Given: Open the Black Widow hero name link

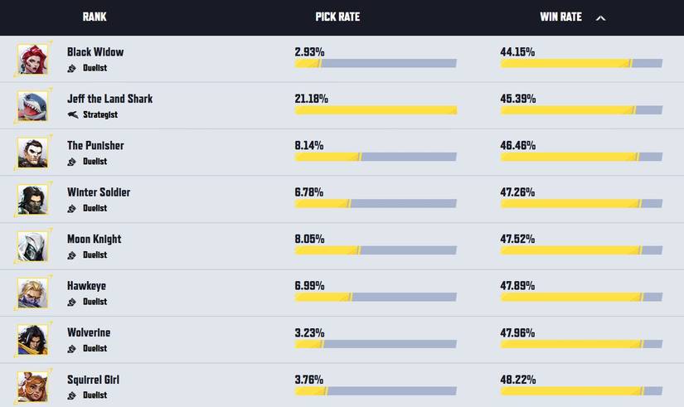Looking at the screenshot, I should pyautogui.click(x=95, y=52).
